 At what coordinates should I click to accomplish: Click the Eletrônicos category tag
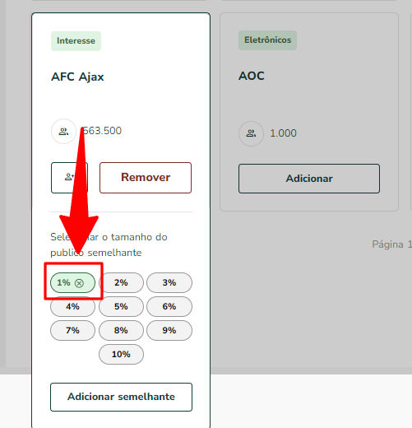[267, 40]
